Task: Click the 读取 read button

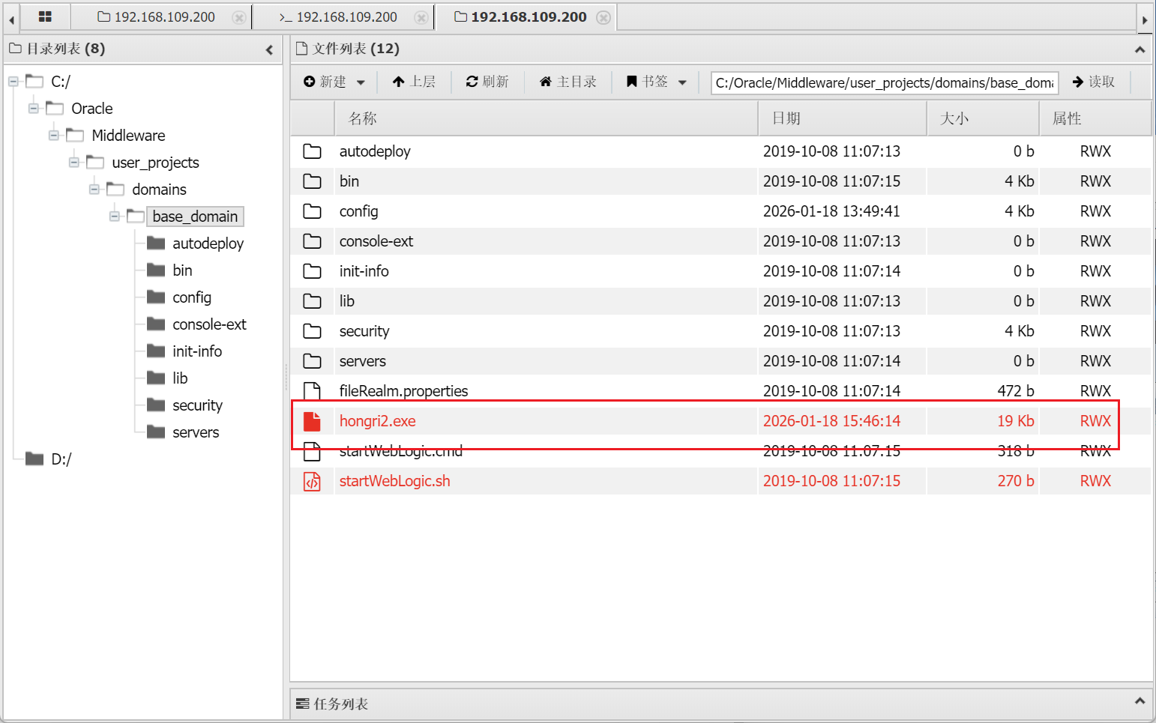Action: 1094,82
